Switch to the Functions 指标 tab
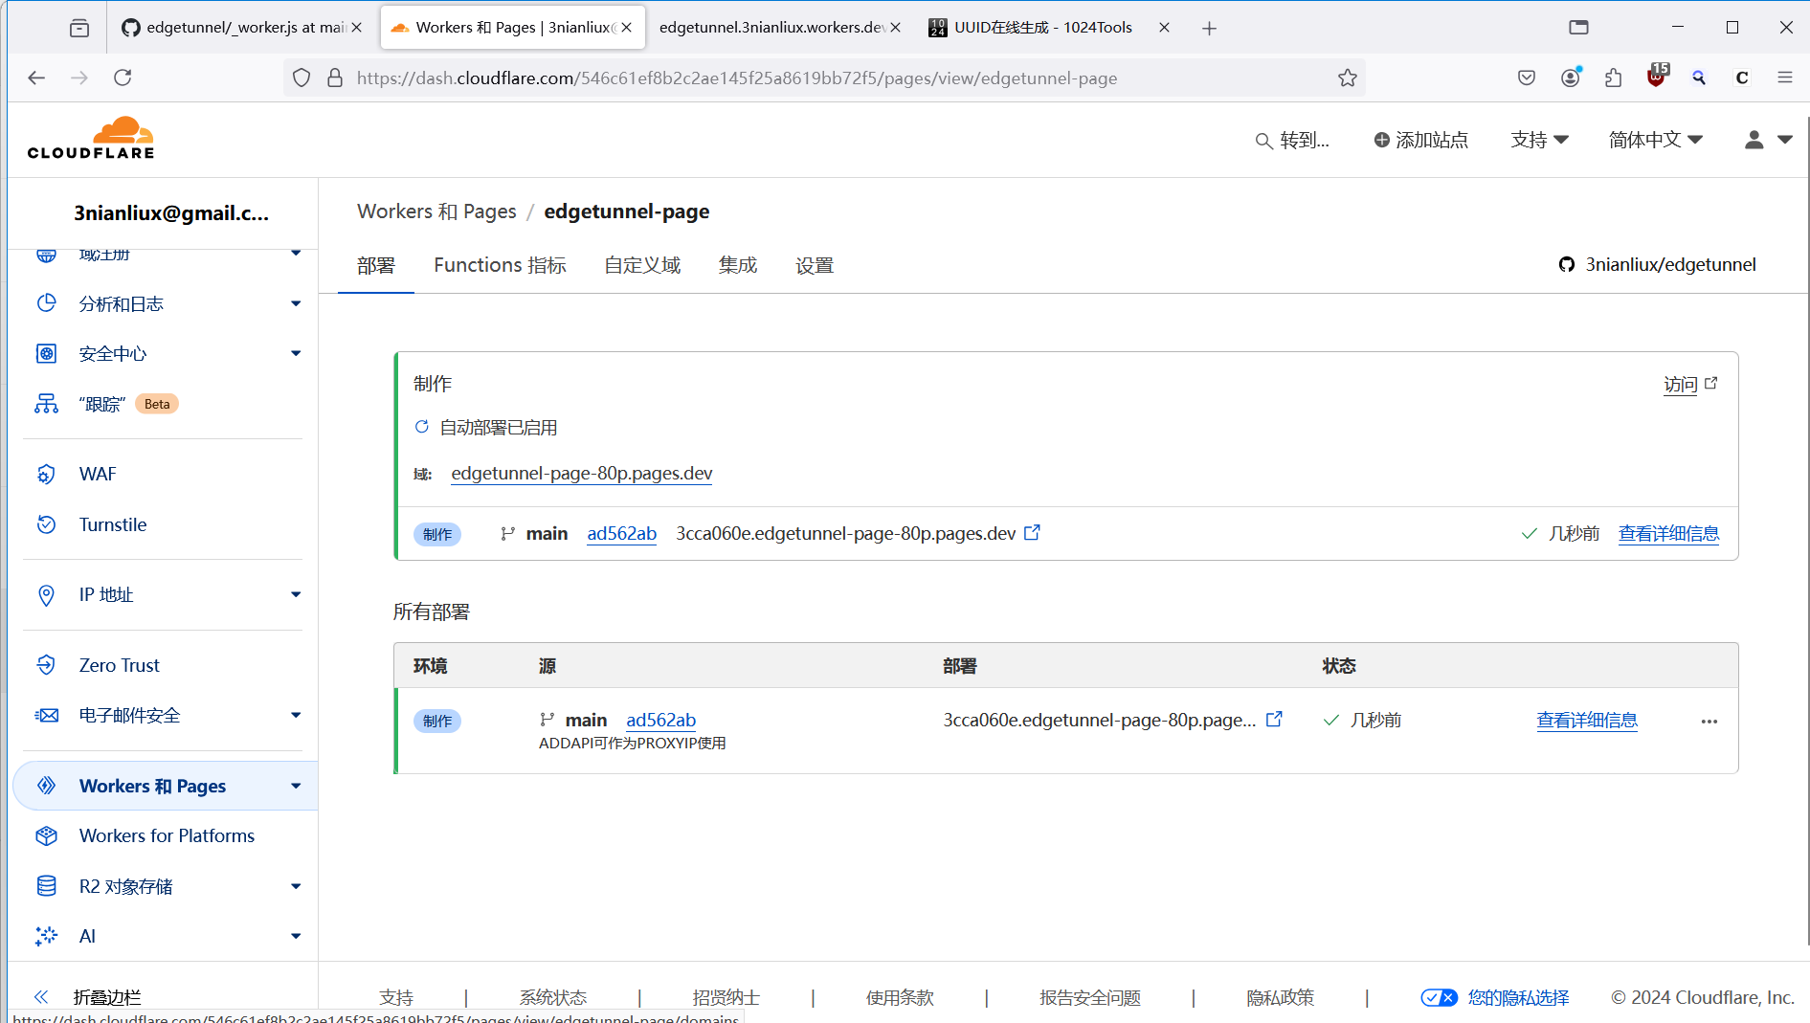This screenshot has height=1023, width=1810. 500,265
